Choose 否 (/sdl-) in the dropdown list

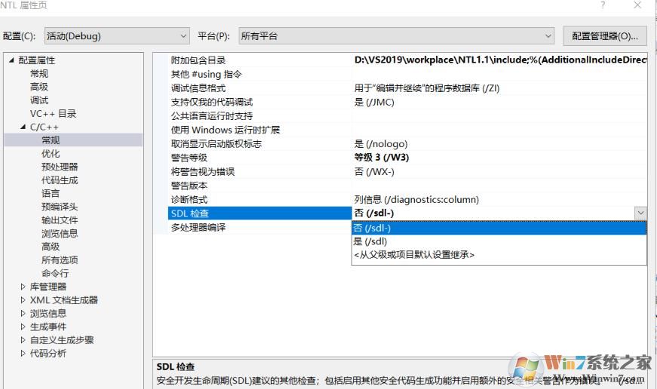pos(499,228)
